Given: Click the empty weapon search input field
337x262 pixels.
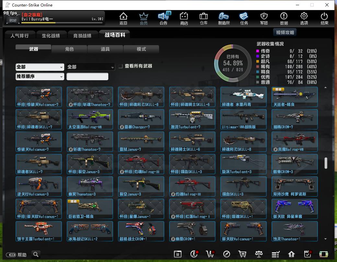Looking at the screenshot, I should click(87, 76).
